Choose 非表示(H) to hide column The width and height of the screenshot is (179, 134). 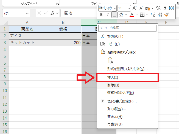(127, 117)
